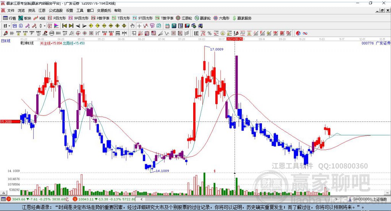Select the circled crosshair target tool
This screenshot has width=391, height=211.
[x=78, y=34]
